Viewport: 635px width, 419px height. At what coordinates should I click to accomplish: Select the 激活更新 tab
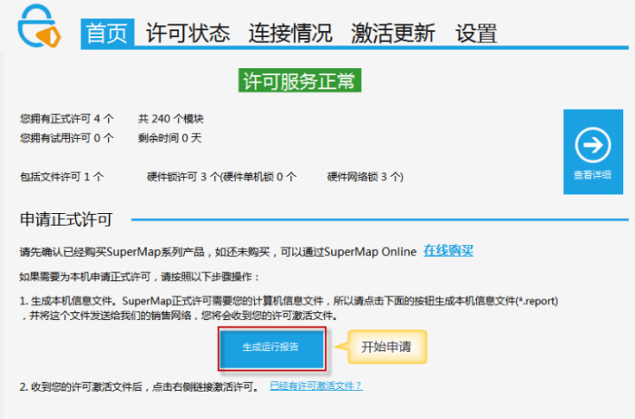point(393,34)
